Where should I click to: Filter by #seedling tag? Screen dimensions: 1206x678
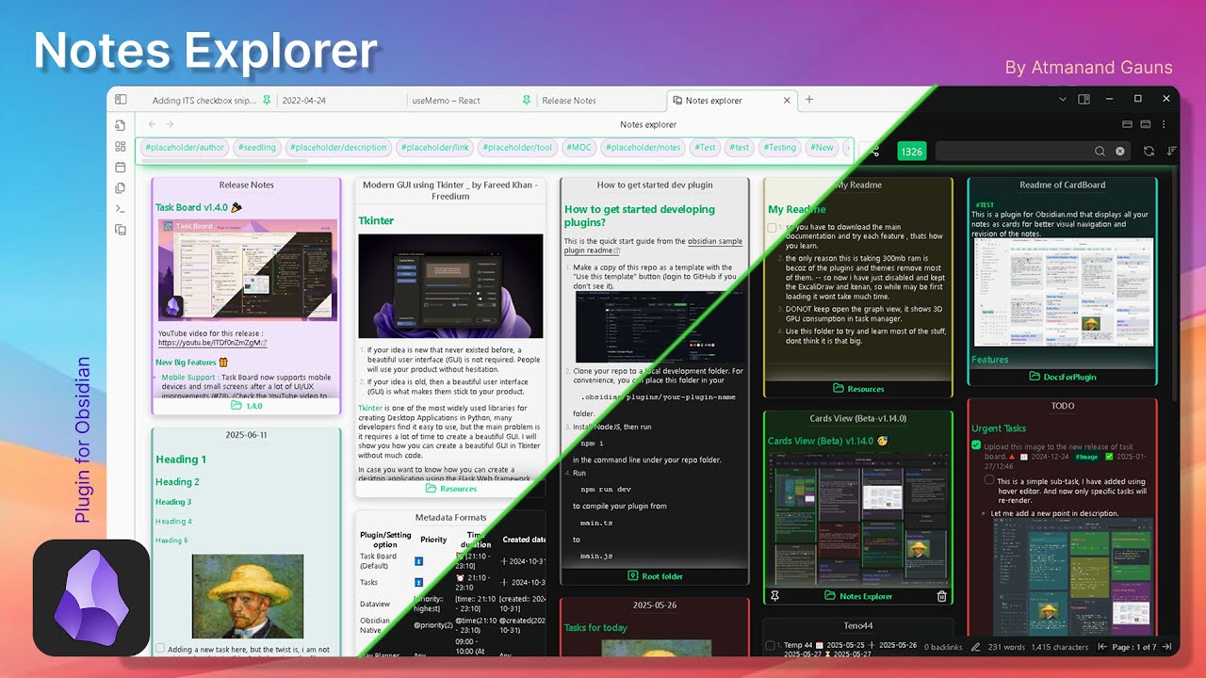257,148
